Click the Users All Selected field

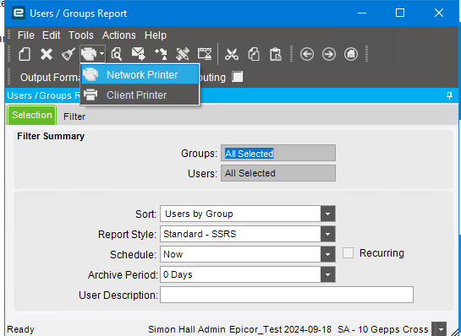point(278,173)
